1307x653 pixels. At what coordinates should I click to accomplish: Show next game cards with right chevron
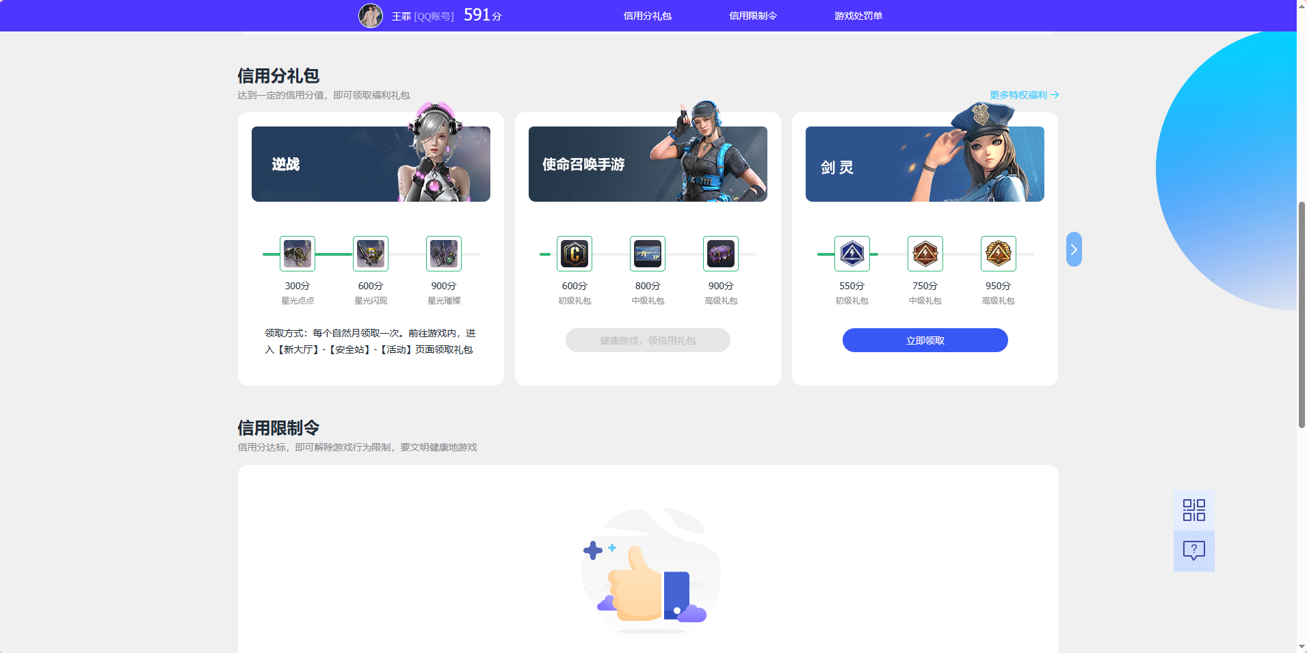tap(1074, 249)
